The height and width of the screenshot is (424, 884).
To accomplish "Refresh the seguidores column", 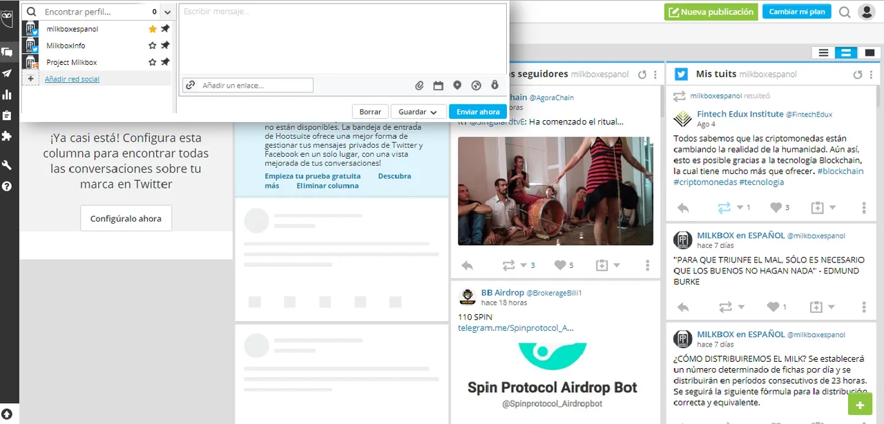I will click(642, 75).
